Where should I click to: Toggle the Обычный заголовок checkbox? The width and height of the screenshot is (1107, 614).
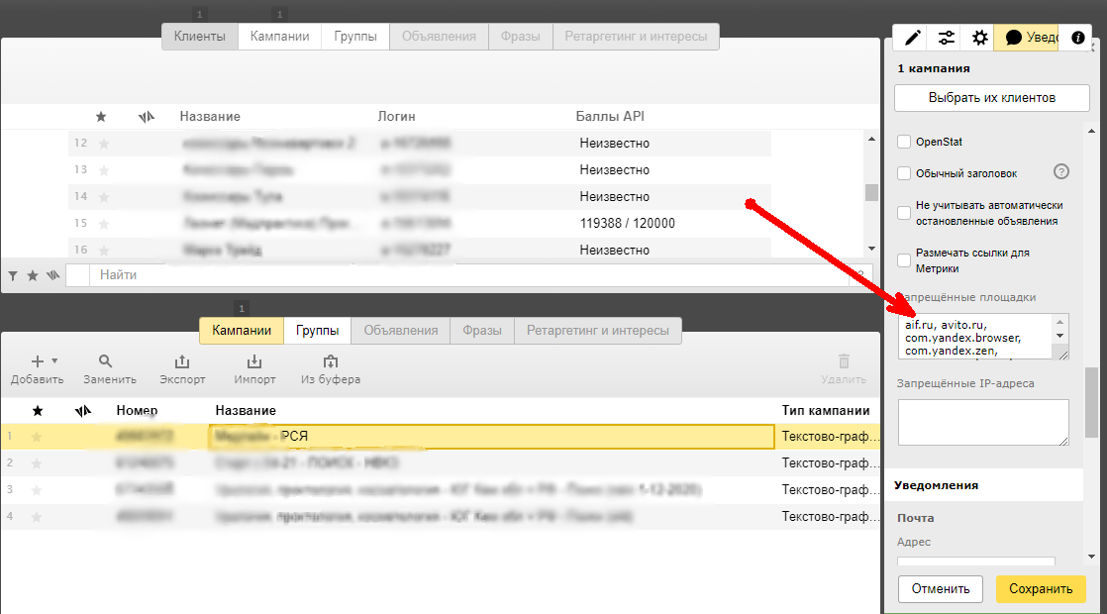point(904,173)
